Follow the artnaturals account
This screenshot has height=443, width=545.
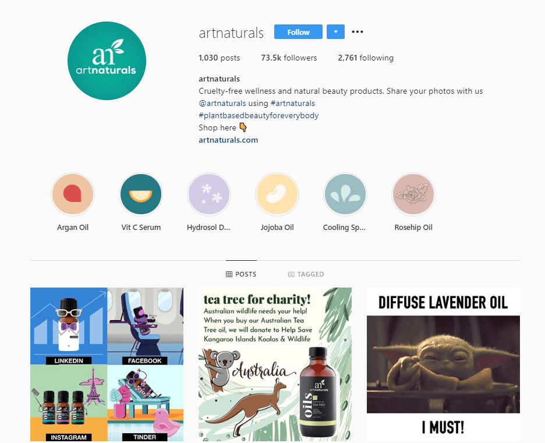(x=298, y=32)
